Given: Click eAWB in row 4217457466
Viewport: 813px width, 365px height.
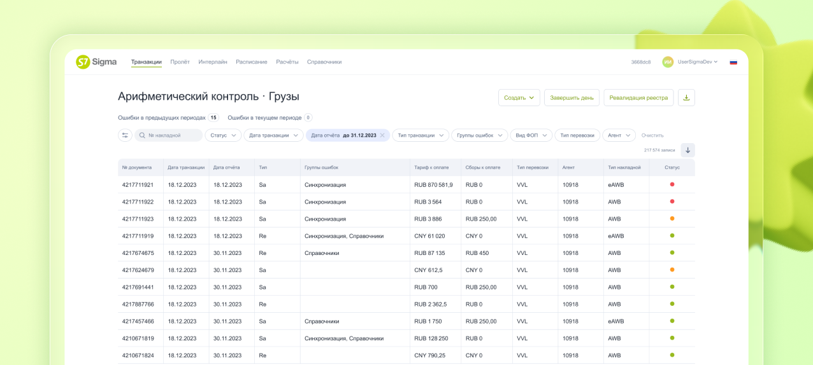Looking at the screenshot, I should click(x=616, y=321).
